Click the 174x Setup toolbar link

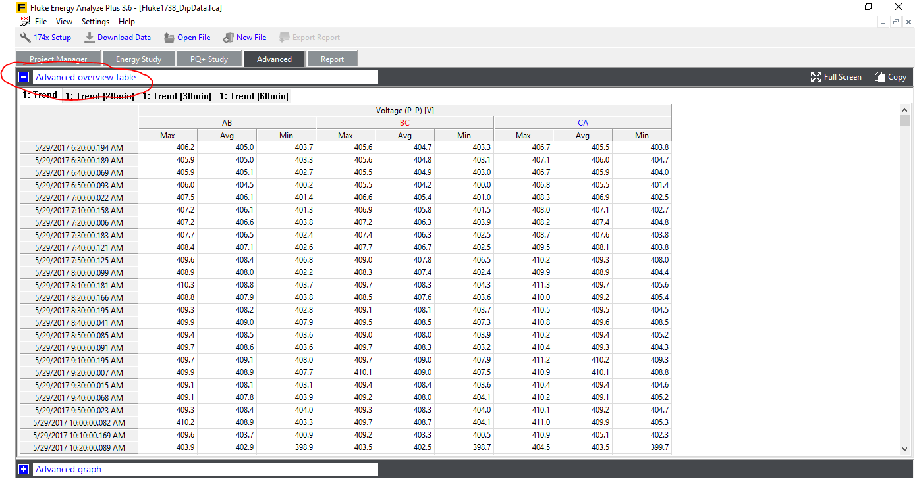point(53,38)
